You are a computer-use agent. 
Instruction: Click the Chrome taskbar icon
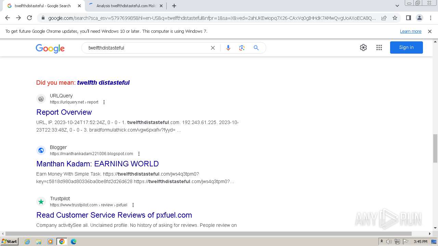62,242
